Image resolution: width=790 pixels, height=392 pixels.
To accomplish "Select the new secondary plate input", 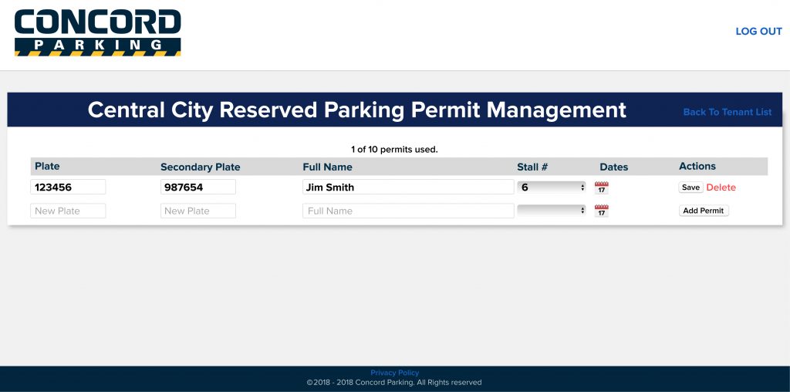I will click(x=197, y=211).
